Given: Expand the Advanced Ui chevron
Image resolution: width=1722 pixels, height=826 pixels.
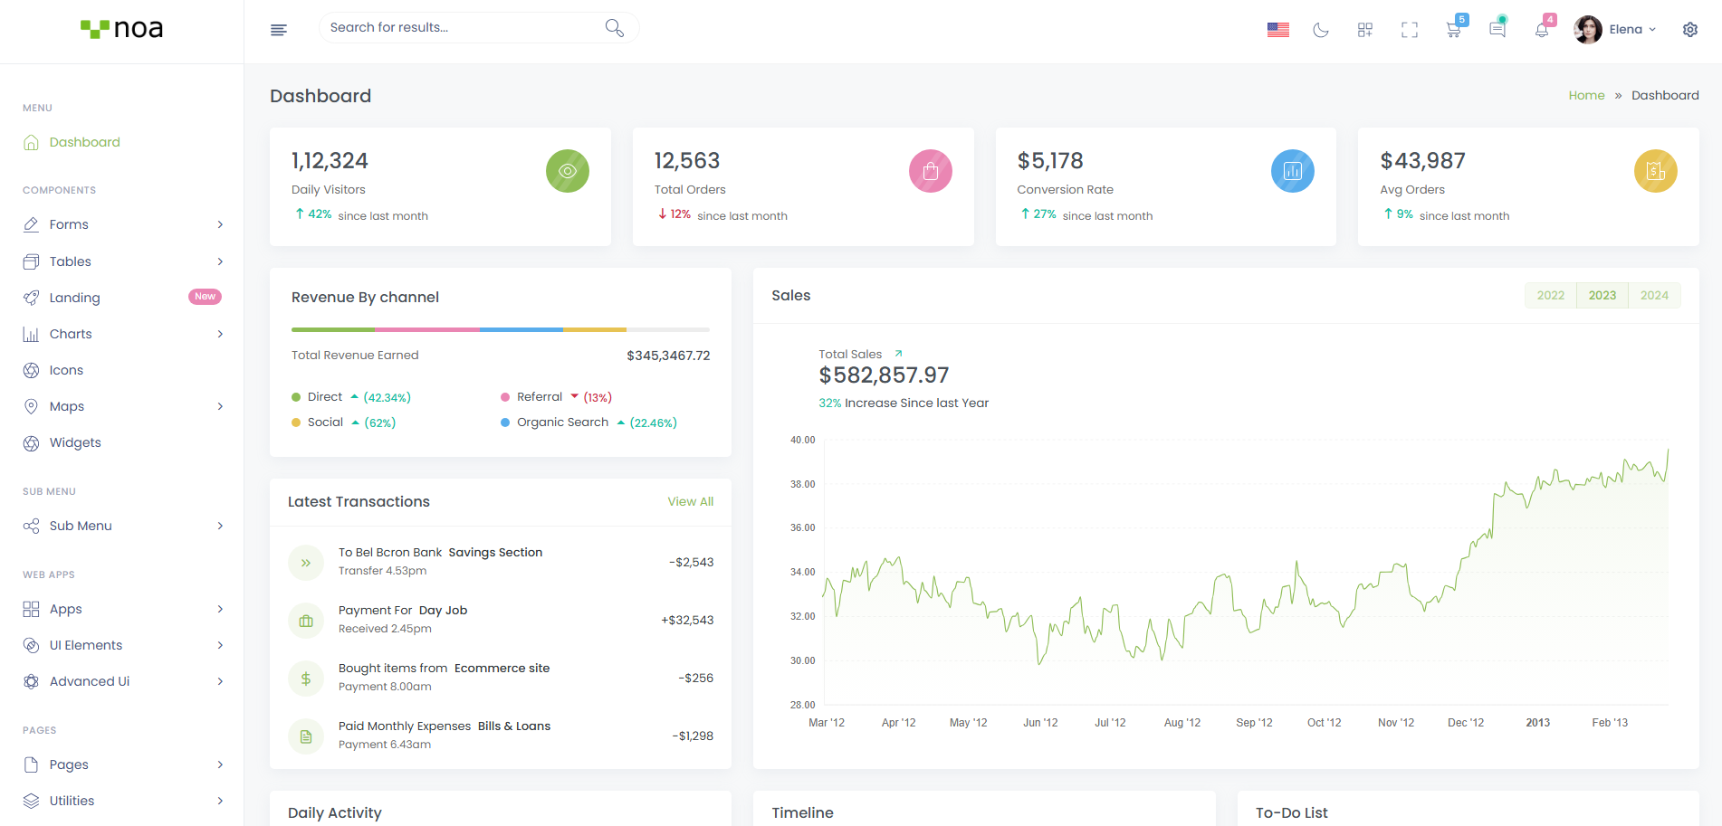Looking at the screenshot, I should point(220,681).
